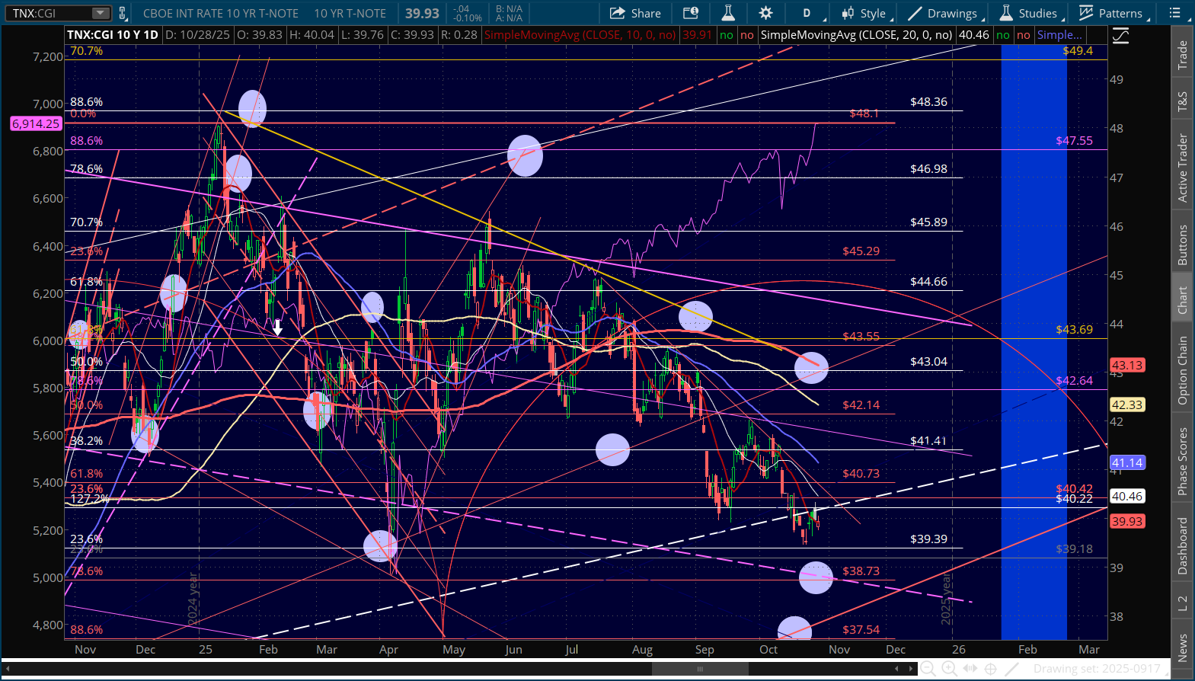Open the Style dropdown menu
The width and height of the screenshot is (1195, 681).
tap(864, 13)
